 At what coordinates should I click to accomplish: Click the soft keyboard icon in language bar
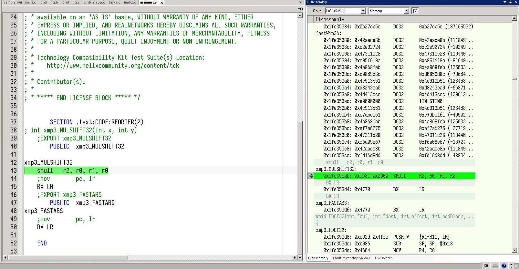[x=495, y=266]
